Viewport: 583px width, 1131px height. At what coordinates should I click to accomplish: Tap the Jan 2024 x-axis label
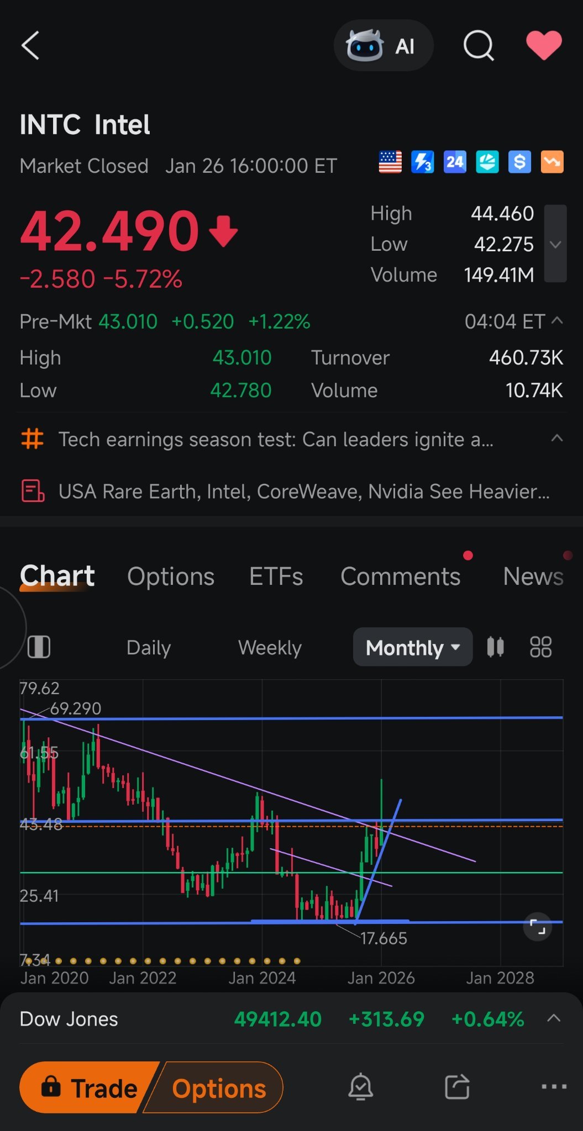pyautogui.click(x=262, y=978)
